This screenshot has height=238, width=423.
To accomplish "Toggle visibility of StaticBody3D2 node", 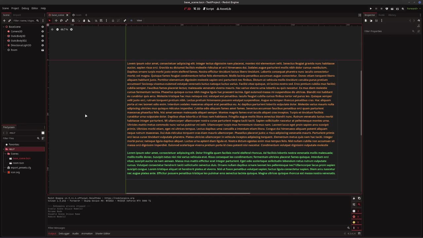I will [x=42, y=41].
